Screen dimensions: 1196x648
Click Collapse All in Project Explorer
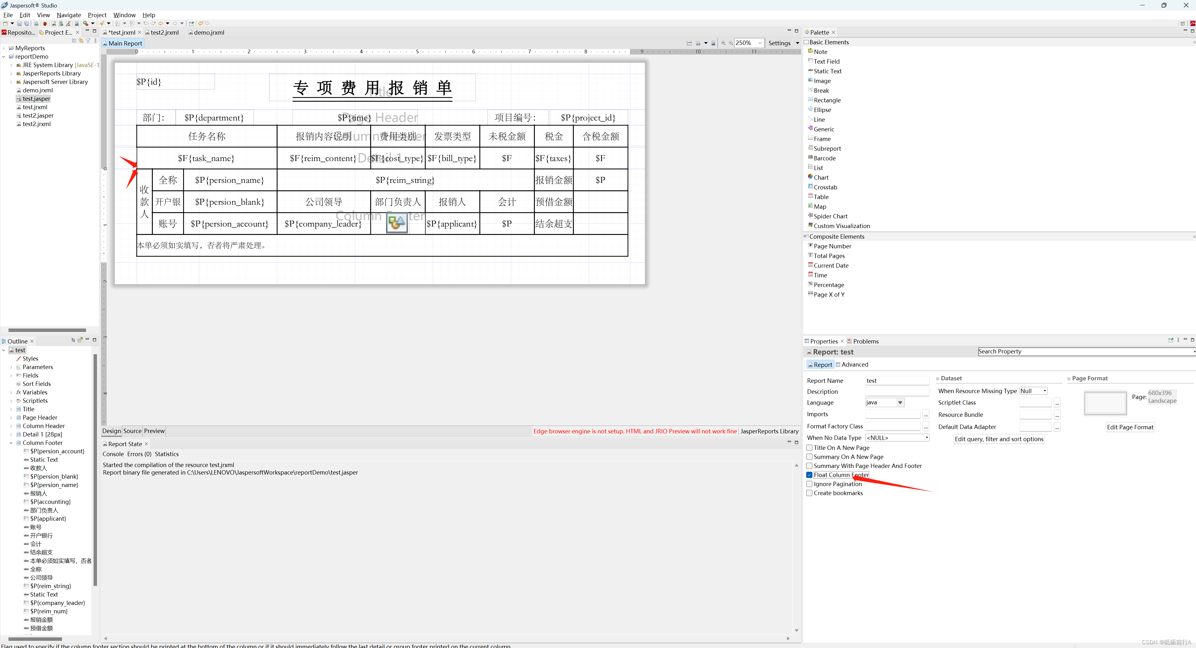click(x=74, y=41)
